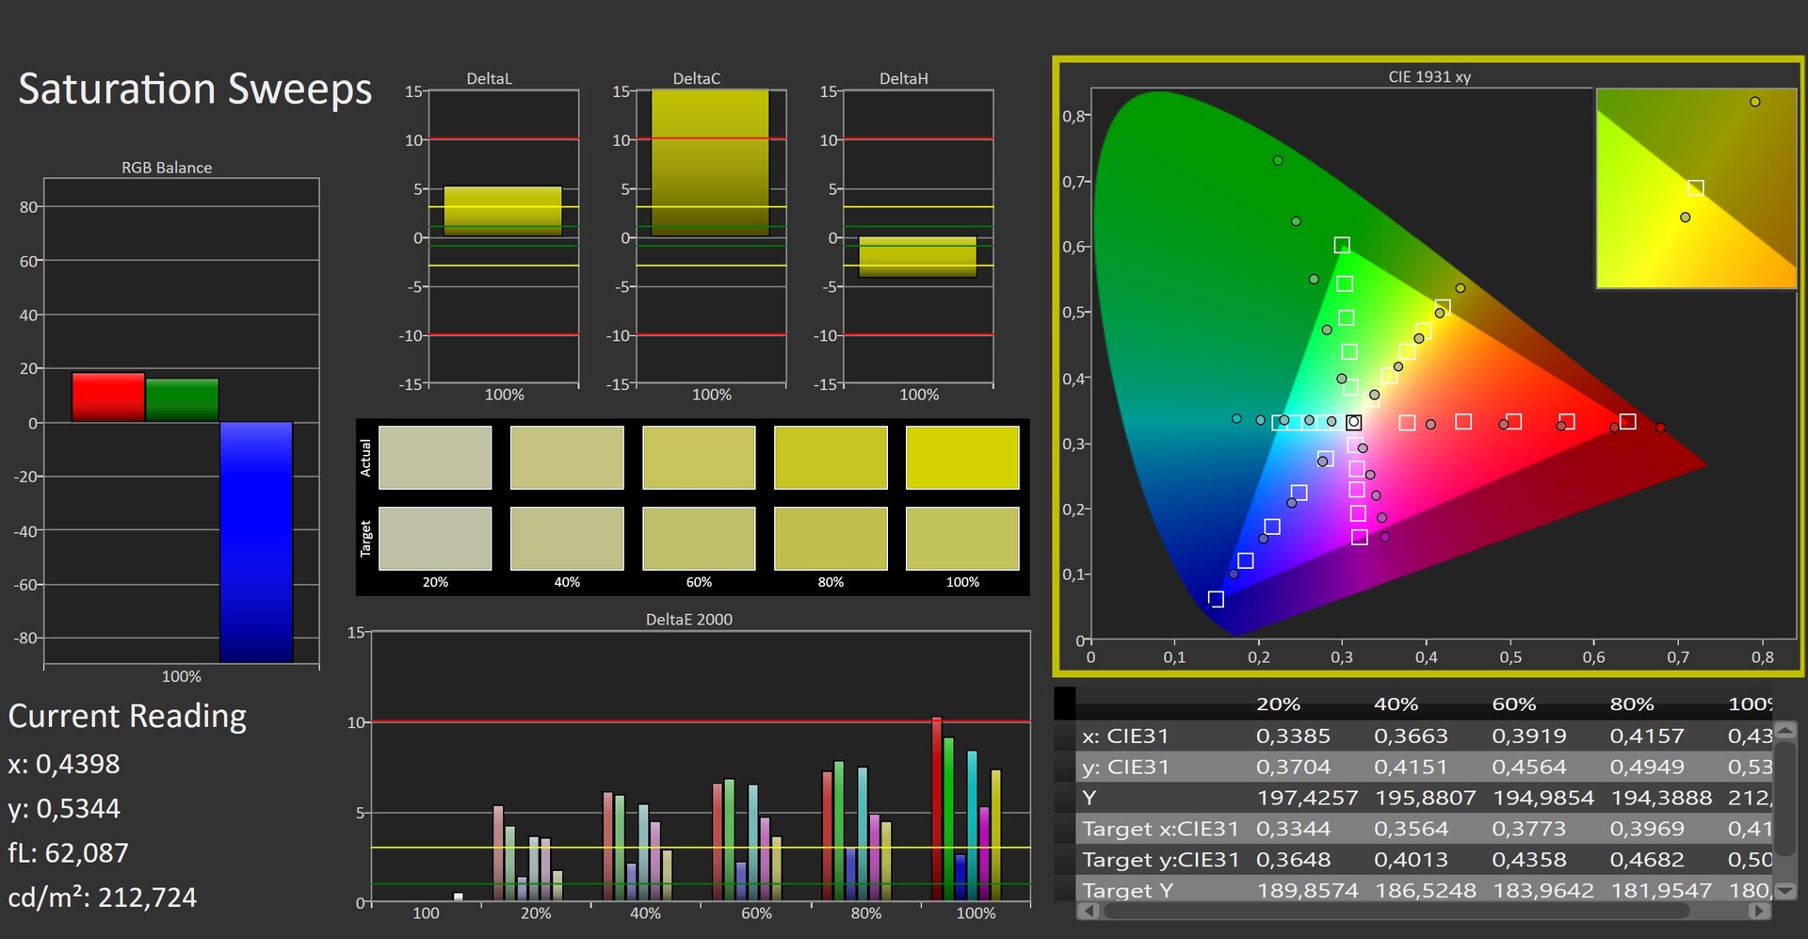Click the DeltaH chart bar
The height and width of the screenshot is (939, 1808).
coord(917,256)
